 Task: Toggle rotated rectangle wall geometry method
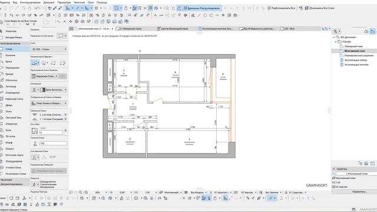62,63
